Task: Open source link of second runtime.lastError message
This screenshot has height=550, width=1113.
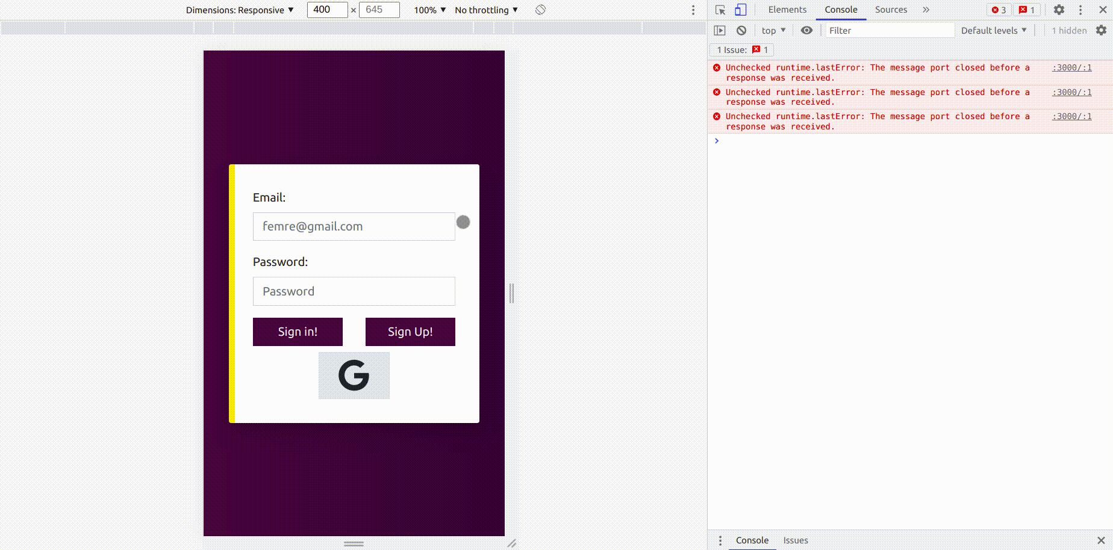Action: click(1071, 92)
